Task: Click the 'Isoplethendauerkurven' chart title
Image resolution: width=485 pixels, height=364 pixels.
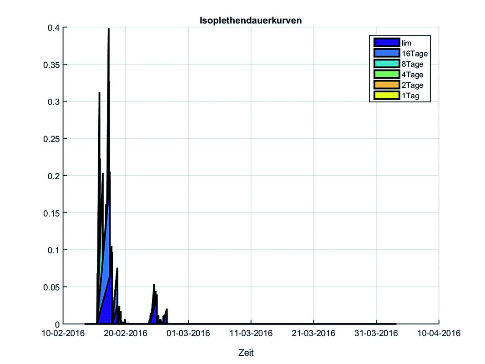Action: coord(251,20)
